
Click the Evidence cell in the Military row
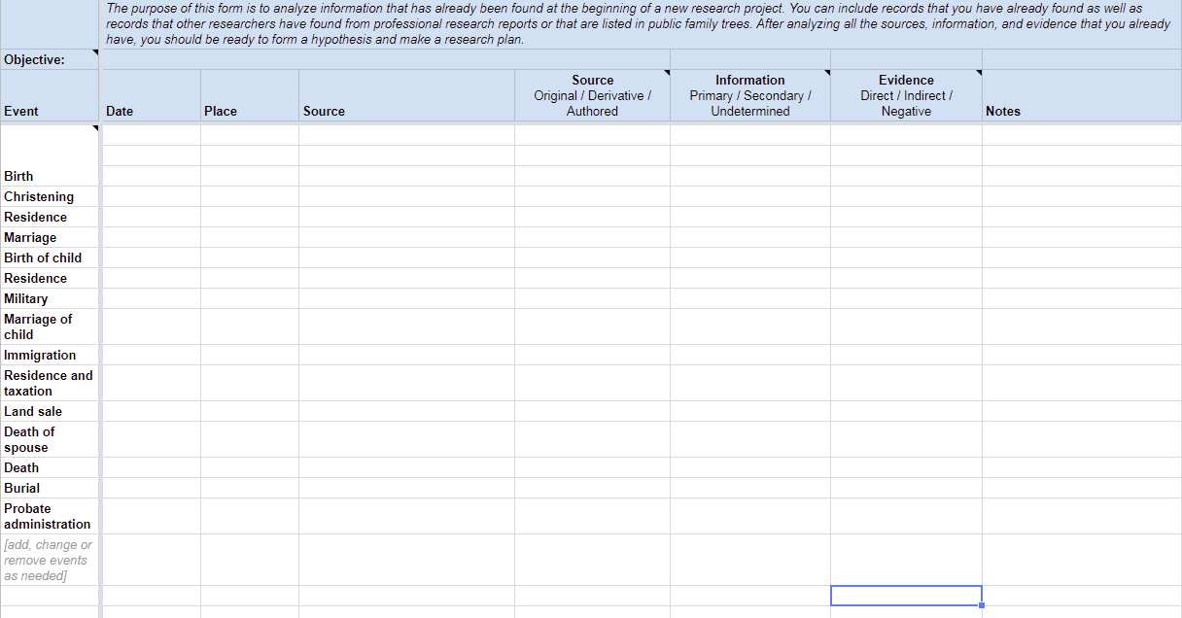(906, 298)
